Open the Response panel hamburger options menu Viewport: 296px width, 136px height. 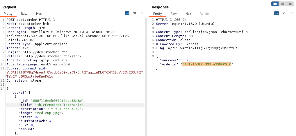pos(292,13)
